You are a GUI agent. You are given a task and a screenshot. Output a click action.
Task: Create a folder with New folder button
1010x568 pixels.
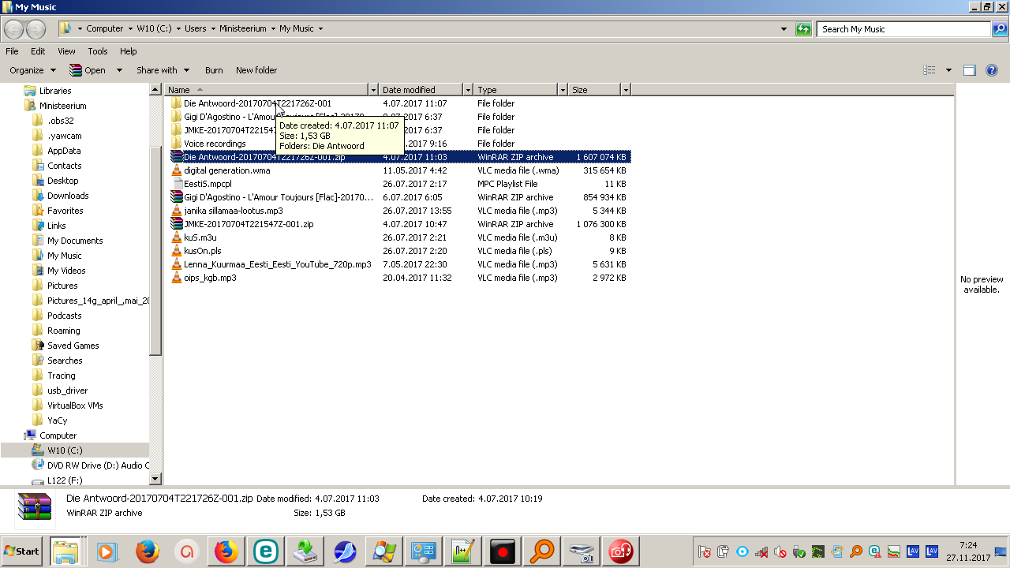[256, 70]
